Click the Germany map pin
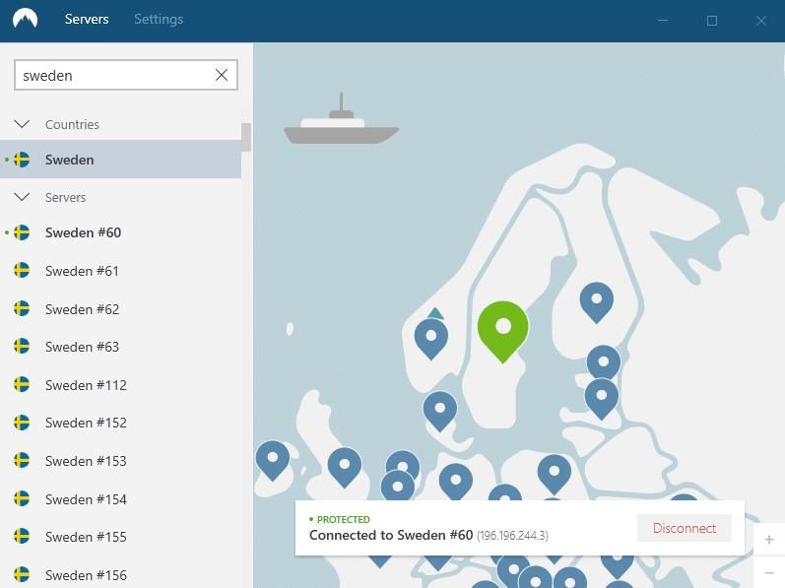The width and height of the screenshot is (785, 588). (456, 482)
